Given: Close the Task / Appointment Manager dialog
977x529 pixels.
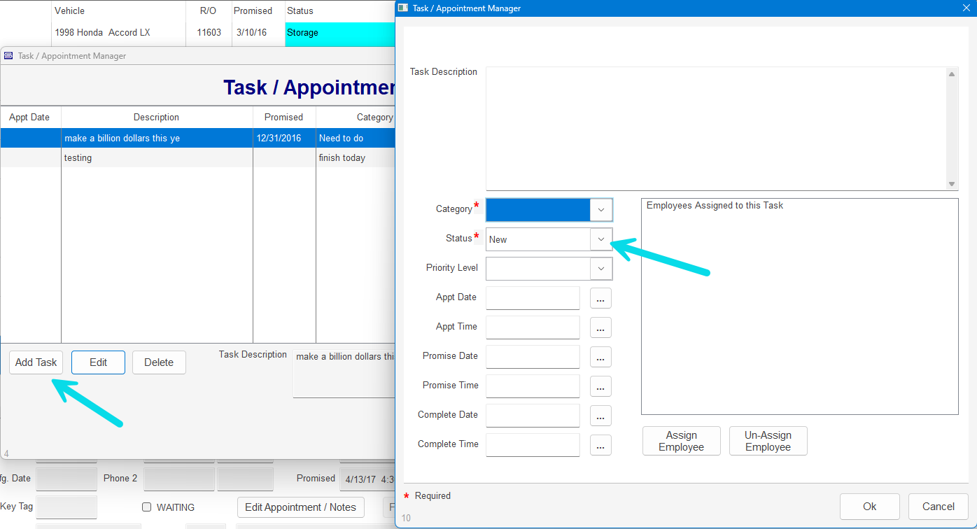Looking at the screenshot, I should 965,8.
